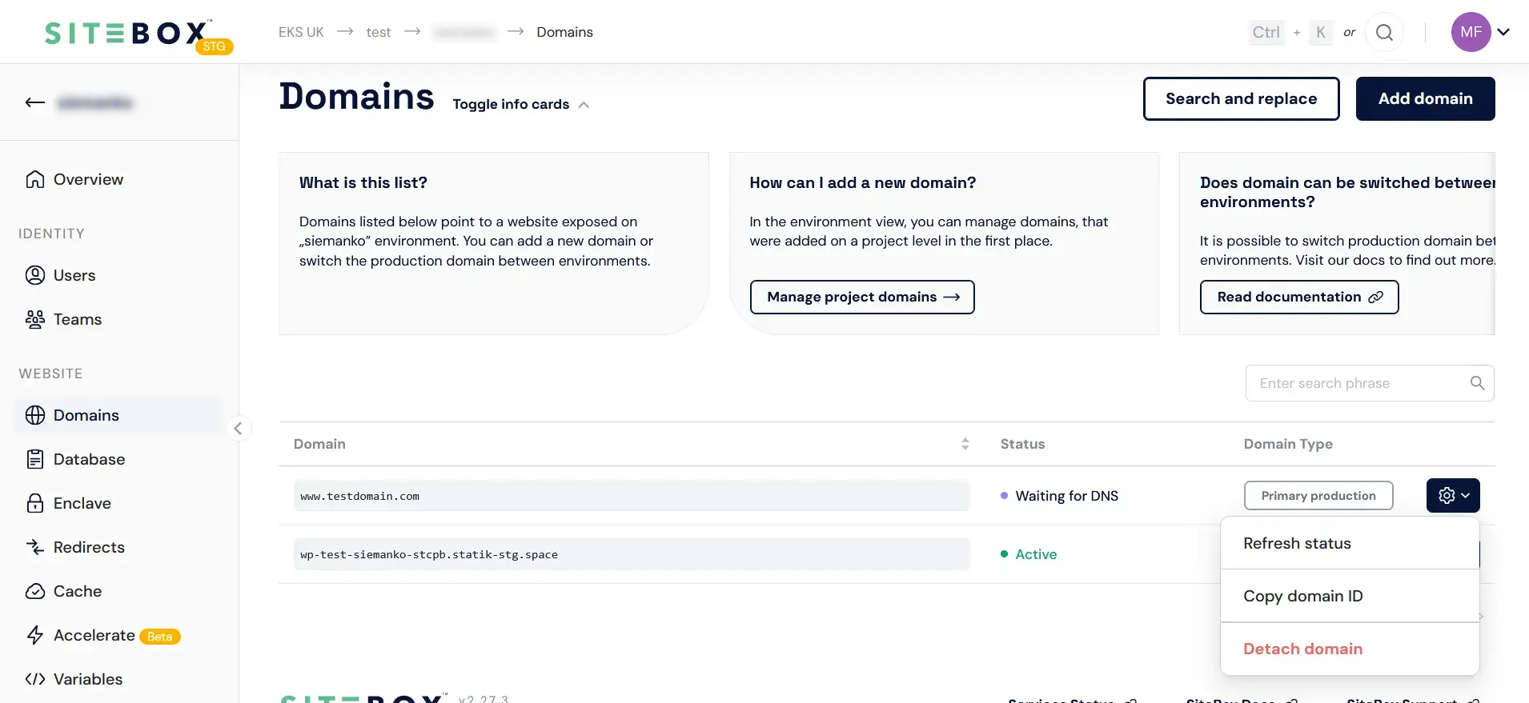
Task: Click the Add domain button
Action: tap(1425, 98)
